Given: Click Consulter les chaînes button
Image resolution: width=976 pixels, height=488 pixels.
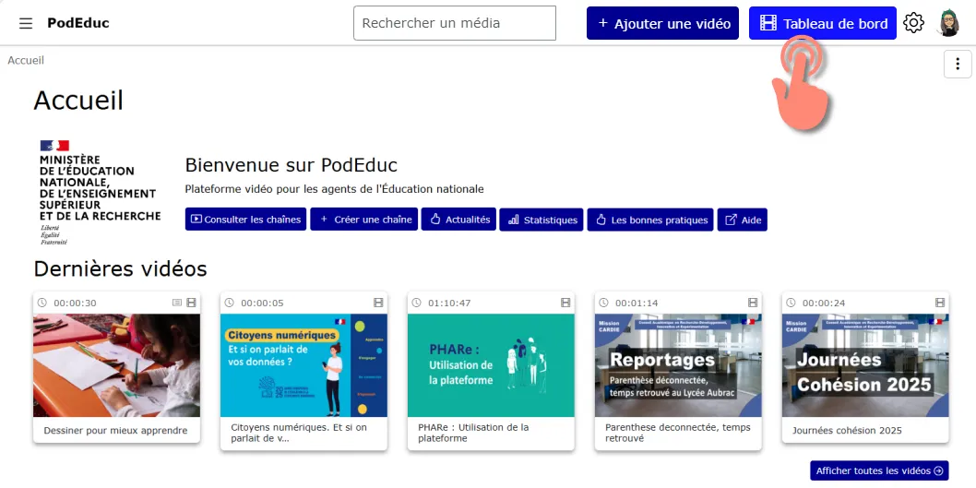Looking at the screenshot, I should (246, 220).
